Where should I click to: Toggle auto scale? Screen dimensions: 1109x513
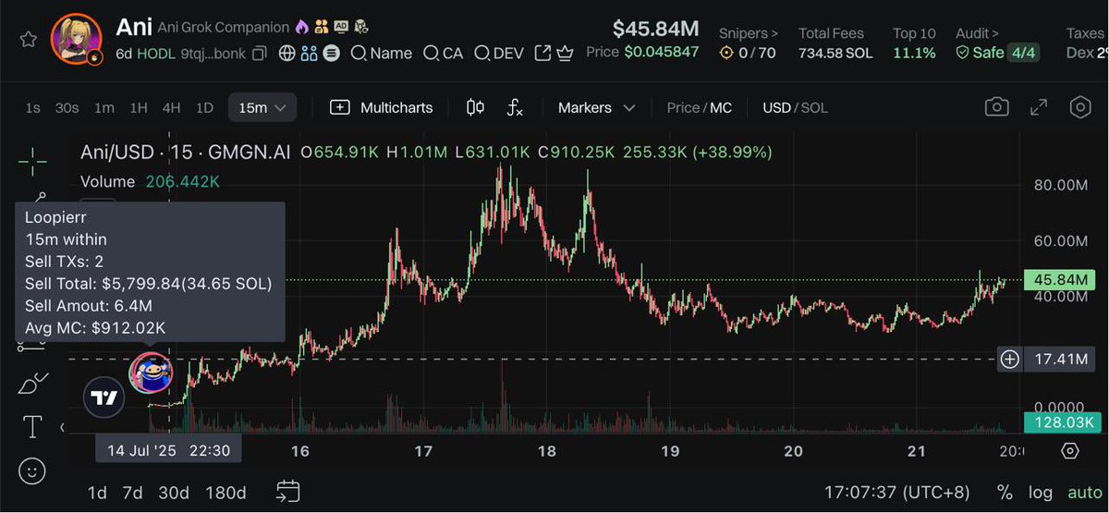pyautogui.click(x=1085, y=493)
